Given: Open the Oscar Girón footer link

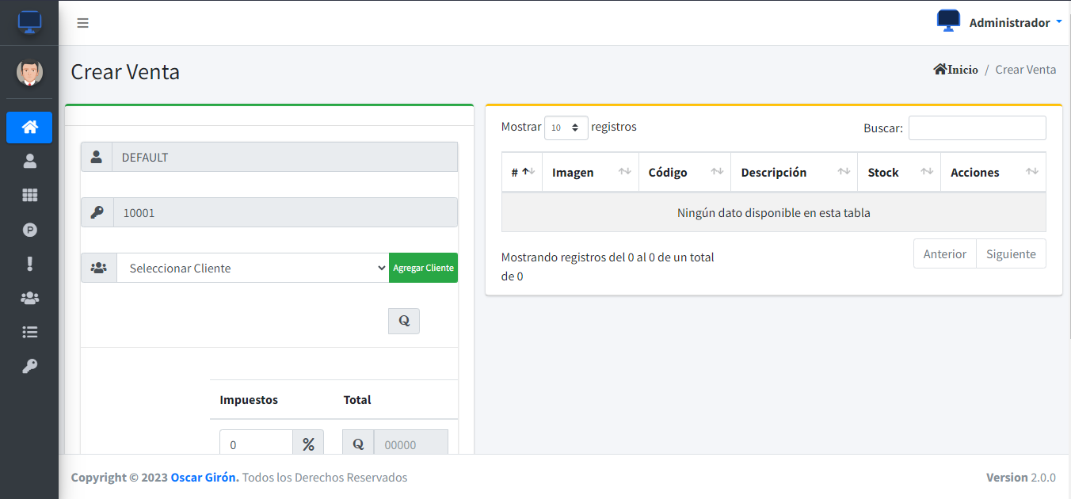Looking at the screenshot, I should 204,478.
